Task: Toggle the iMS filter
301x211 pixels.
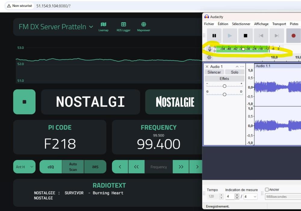Action: pyautogui.click(x=95, y=167)
